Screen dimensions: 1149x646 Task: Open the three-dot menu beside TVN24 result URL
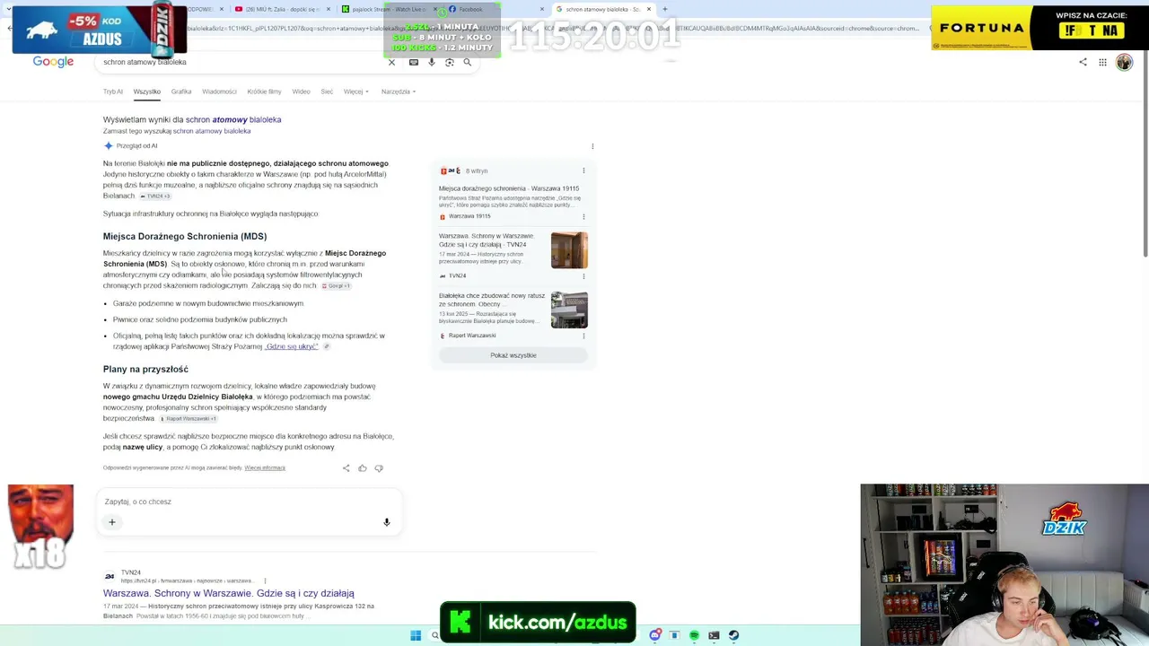pos(265,581)
